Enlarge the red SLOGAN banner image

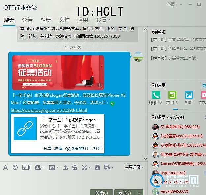58,72
